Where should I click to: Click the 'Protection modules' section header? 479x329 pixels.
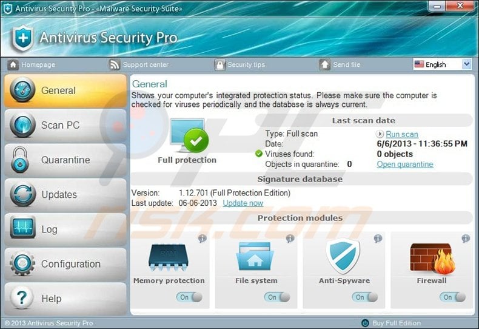pyautogui.click(x=300, y=218)
